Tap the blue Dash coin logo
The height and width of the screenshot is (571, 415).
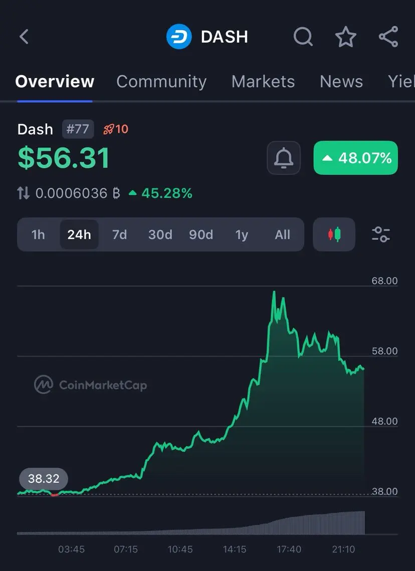coord(179,37)
